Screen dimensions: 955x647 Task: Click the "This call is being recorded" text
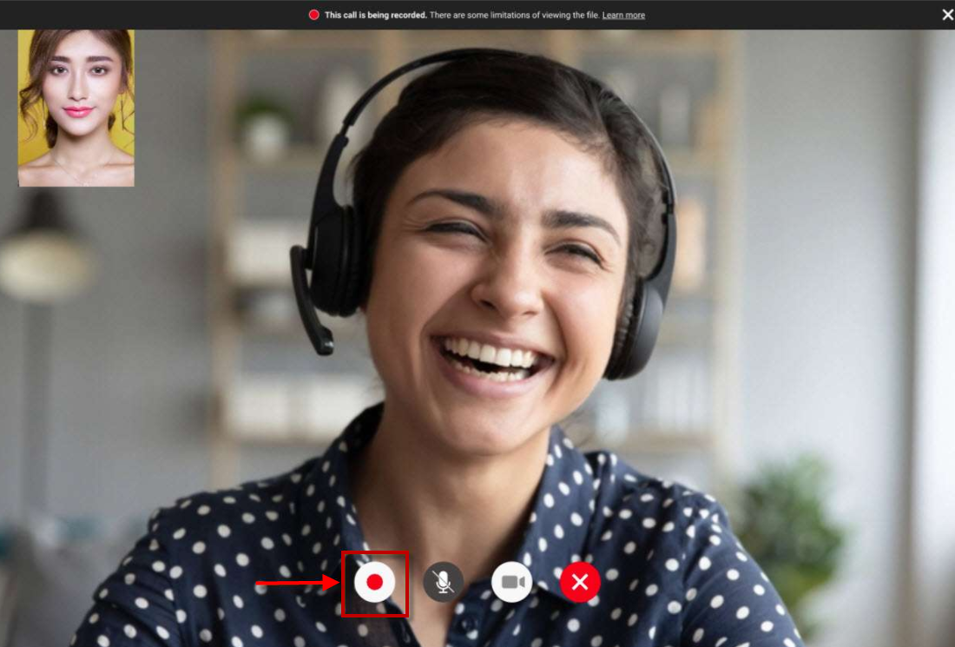coord(376,15)
